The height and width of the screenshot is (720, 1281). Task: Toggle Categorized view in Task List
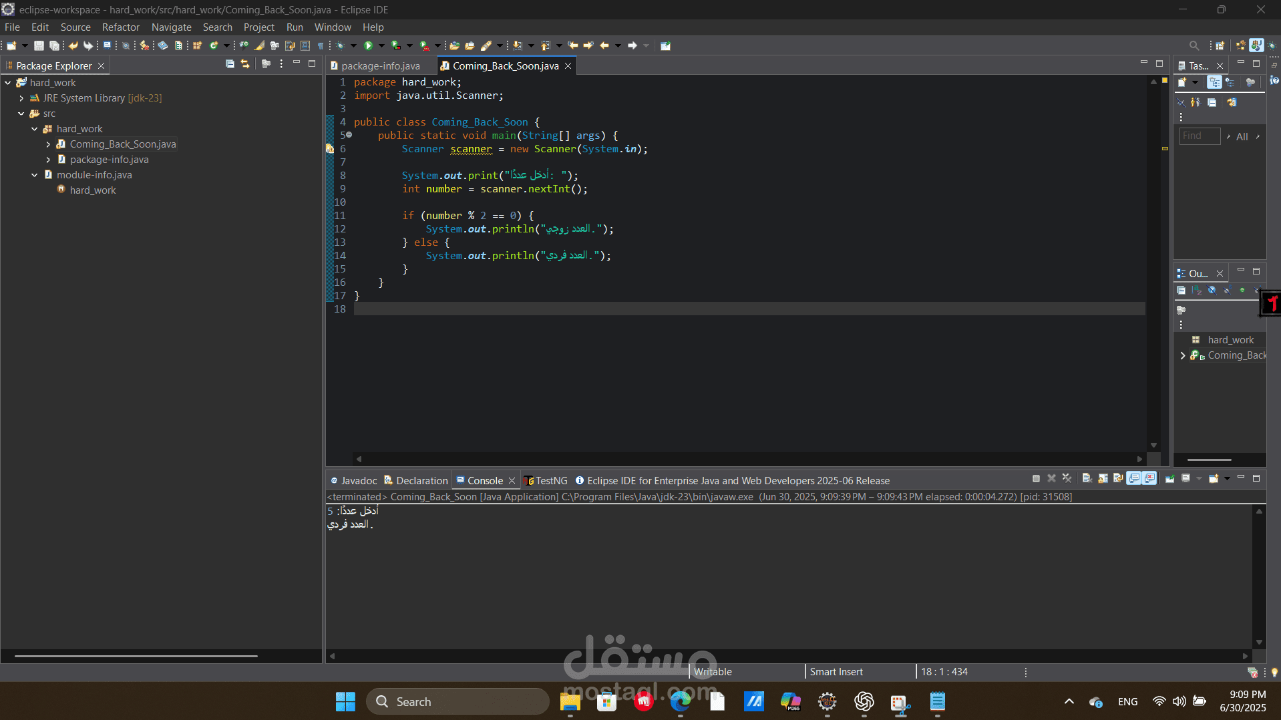pyautogui.click(x=1214, y=82)
